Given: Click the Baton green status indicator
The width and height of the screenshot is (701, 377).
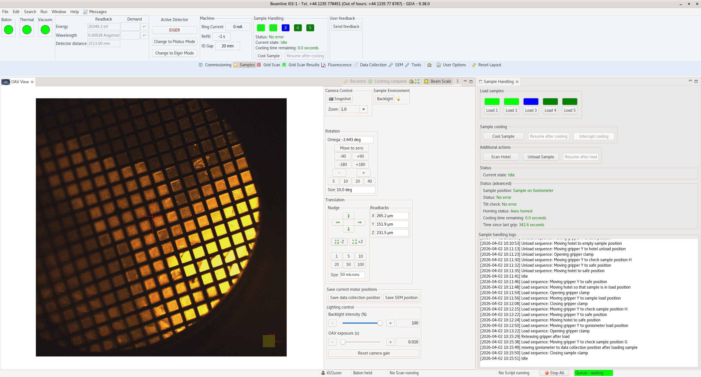Looking at the screenshot, I should point(8,30).
